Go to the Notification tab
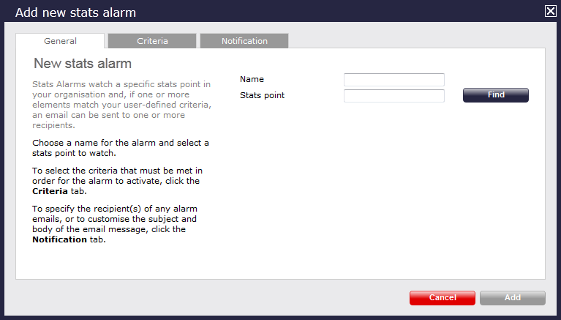 click(x=244, y=41)
